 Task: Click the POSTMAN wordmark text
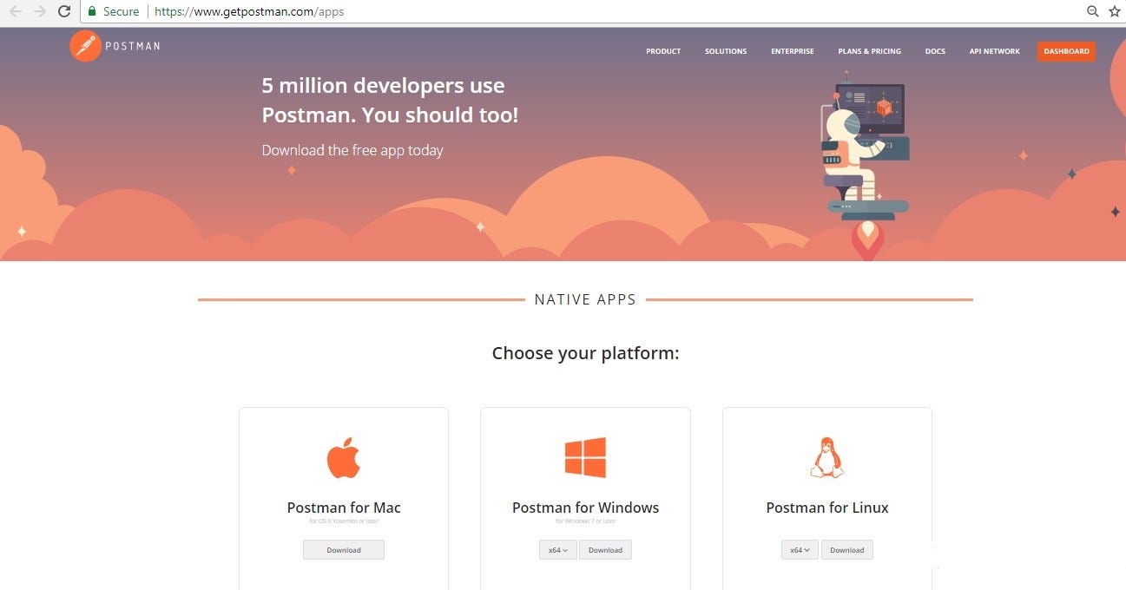point(132,46)
